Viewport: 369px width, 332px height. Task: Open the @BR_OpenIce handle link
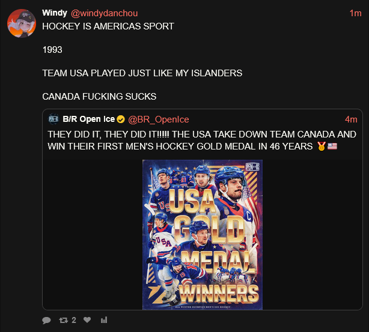(x=159, y=119)
